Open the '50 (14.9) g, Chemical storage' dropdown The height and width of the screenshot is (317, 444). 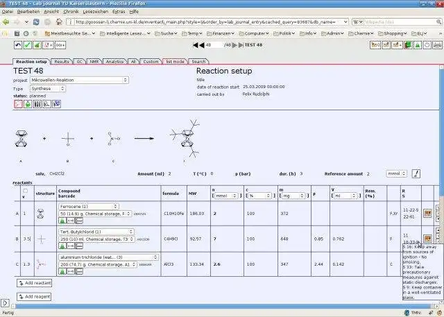(x=95, y=214)
